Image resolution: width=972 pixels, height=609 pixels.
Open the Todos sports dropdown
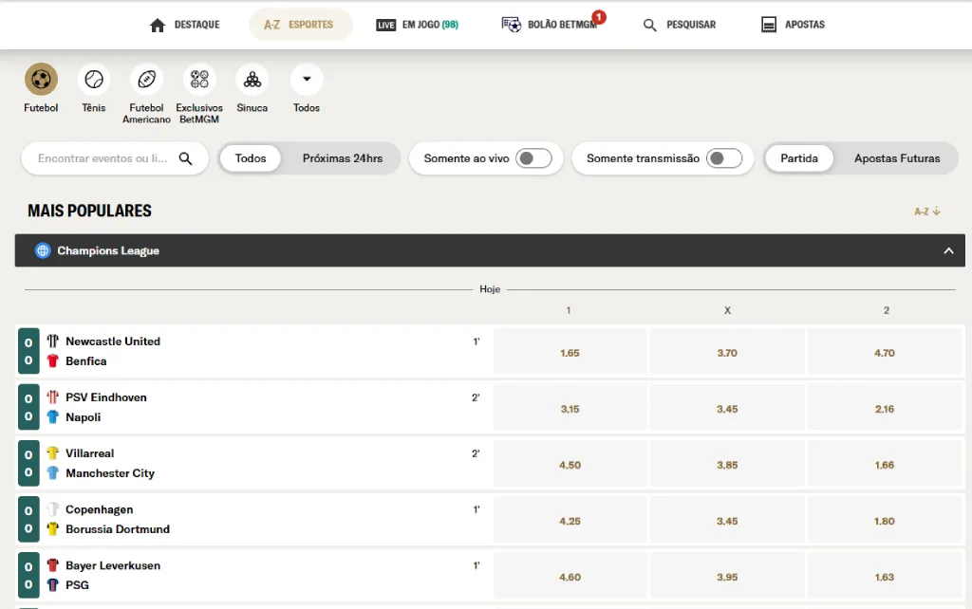[306, 80]
